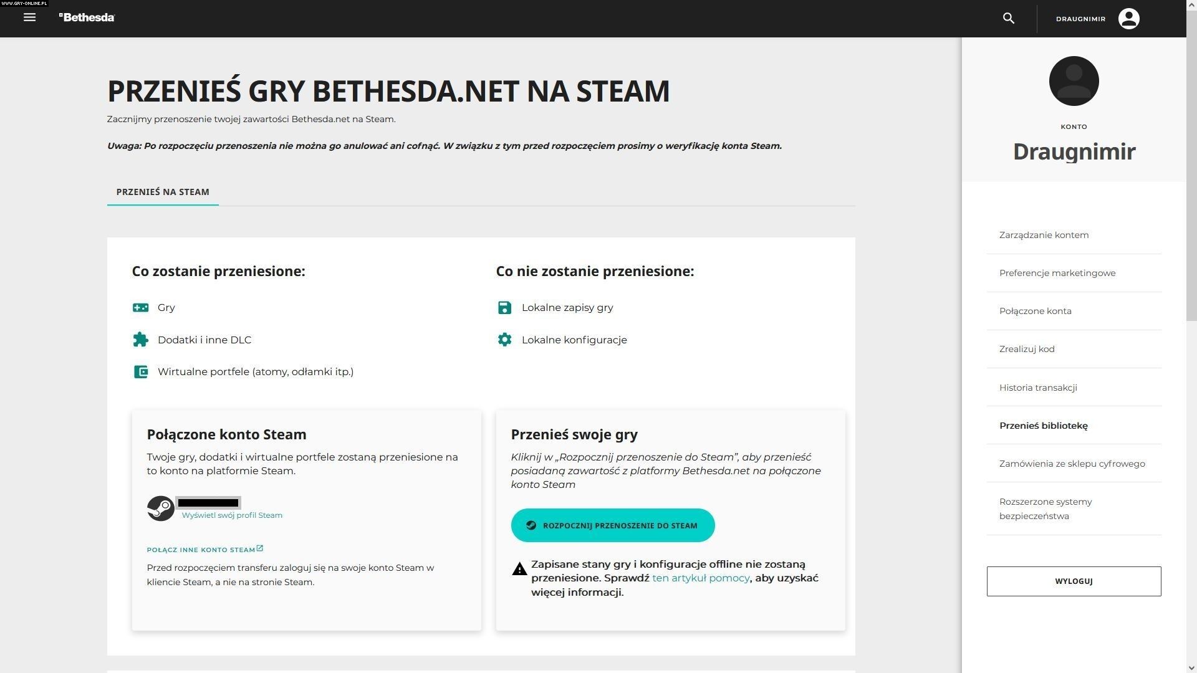
Task: Open Wyświetl swój profil Steam link
Action: pyautogui.click(x=232, y=515)
